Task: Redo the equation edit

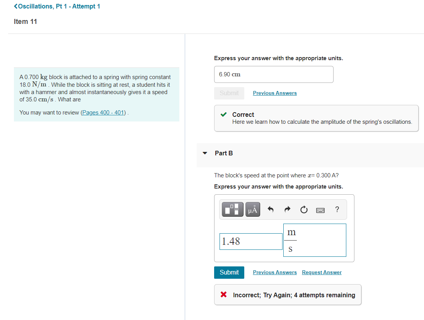Action: [287, 209]
